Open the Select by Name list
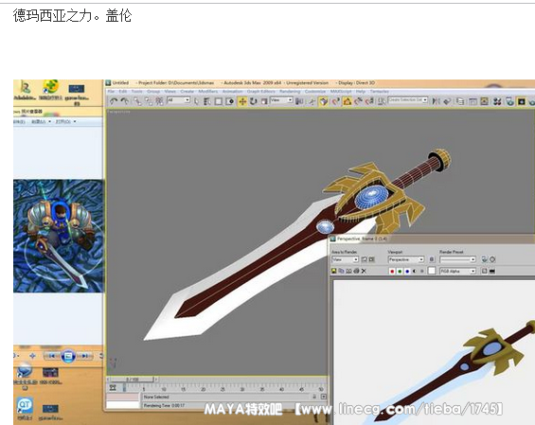Viewport: 535px width, 425px height. tap(206, 101)
